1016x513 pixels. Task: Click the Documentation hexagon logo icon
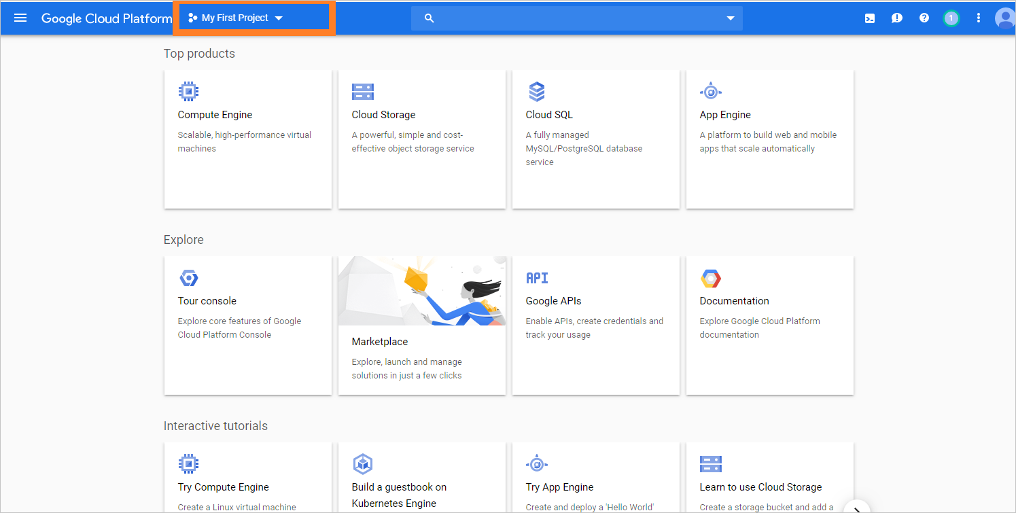[x=710, y=278]
